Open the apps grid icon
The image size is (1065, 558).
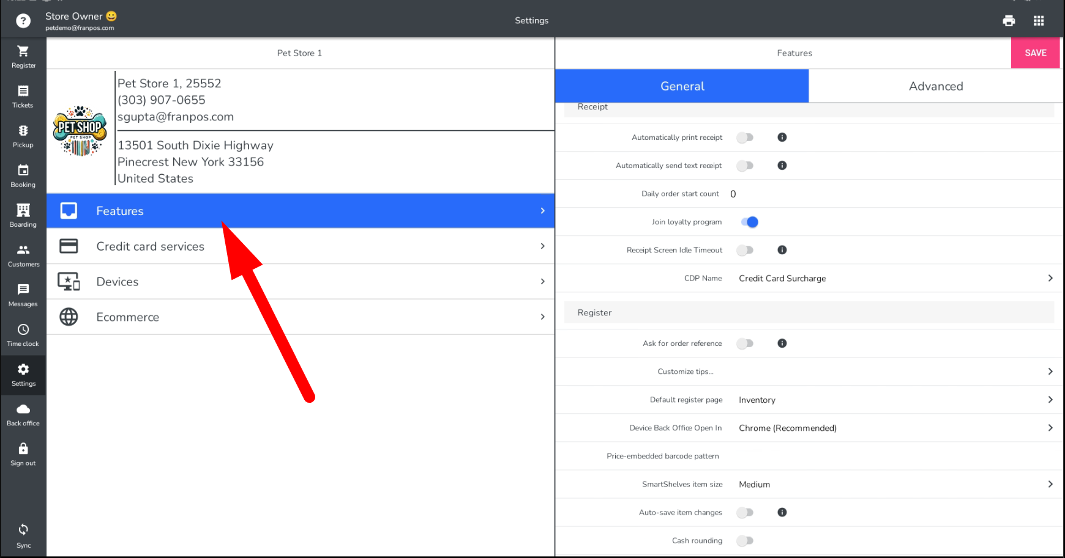pos(1039,21)
